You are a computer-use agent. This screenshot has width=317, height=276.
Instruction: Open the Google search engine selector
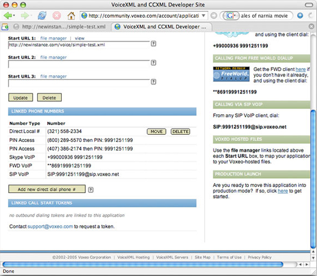[x=231, y=16]
